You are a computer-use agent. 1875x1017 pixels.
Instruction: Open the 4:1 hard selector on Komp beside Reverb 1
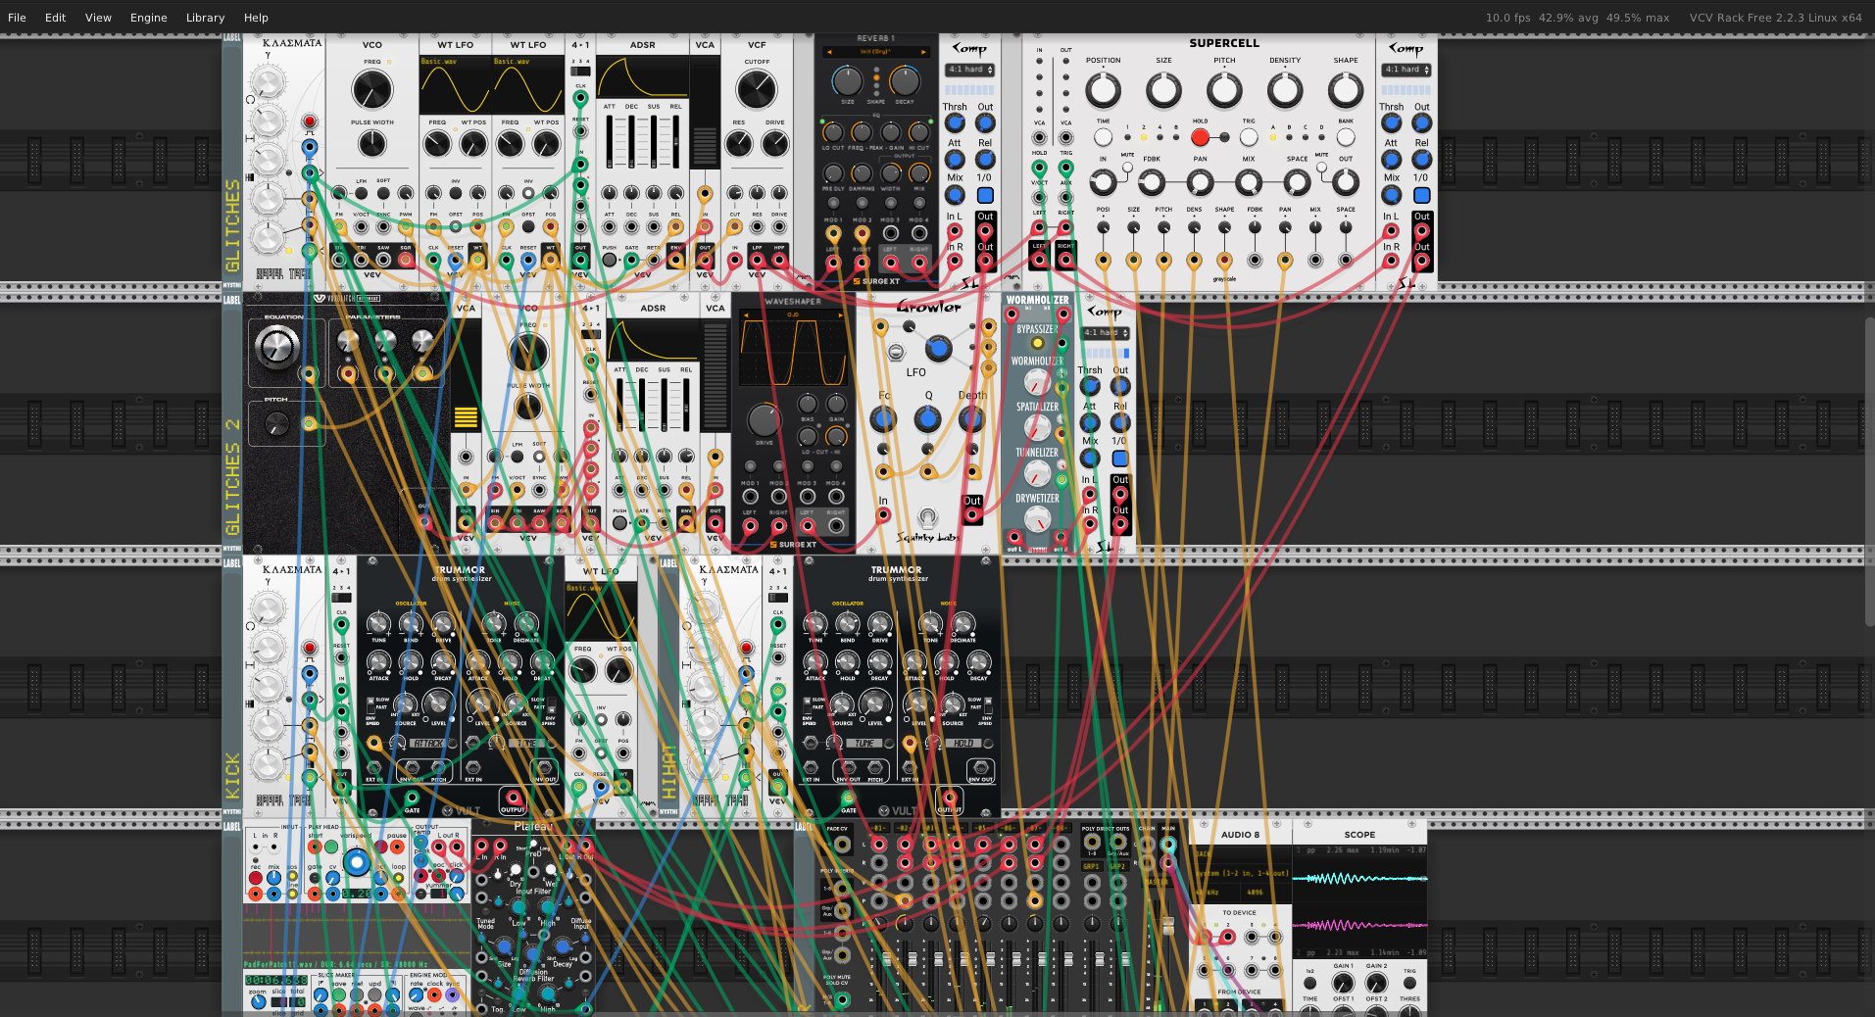click(x=970, y=70)
